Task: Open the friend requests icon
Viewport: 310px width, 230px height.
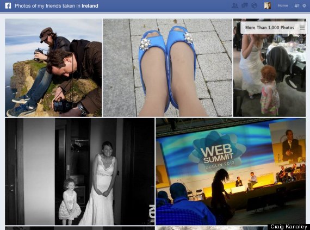Action: tap(234, 5)
